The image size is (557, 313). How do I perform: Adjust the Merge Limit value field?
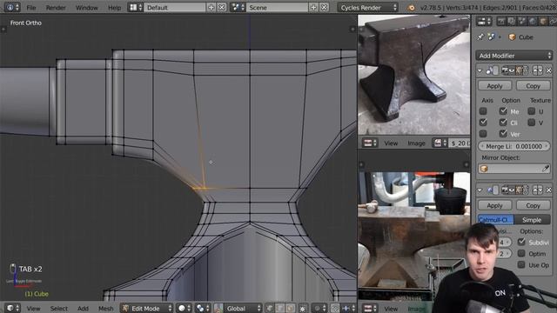click(514, 146)
